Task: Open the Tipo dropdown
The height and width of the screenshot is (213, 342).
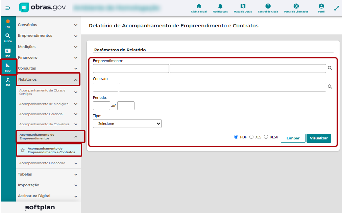Action: [x=127, y=124]
